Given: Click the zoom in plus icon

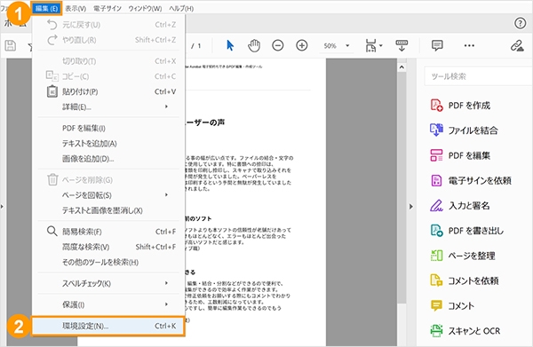Looking at the screenshot, I should pyautogui.click(x=302, y=45).
